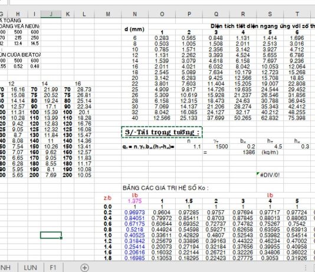Click the (kg/m) unit cell
This screenshot has width=315, height=272.
[270, 152]
